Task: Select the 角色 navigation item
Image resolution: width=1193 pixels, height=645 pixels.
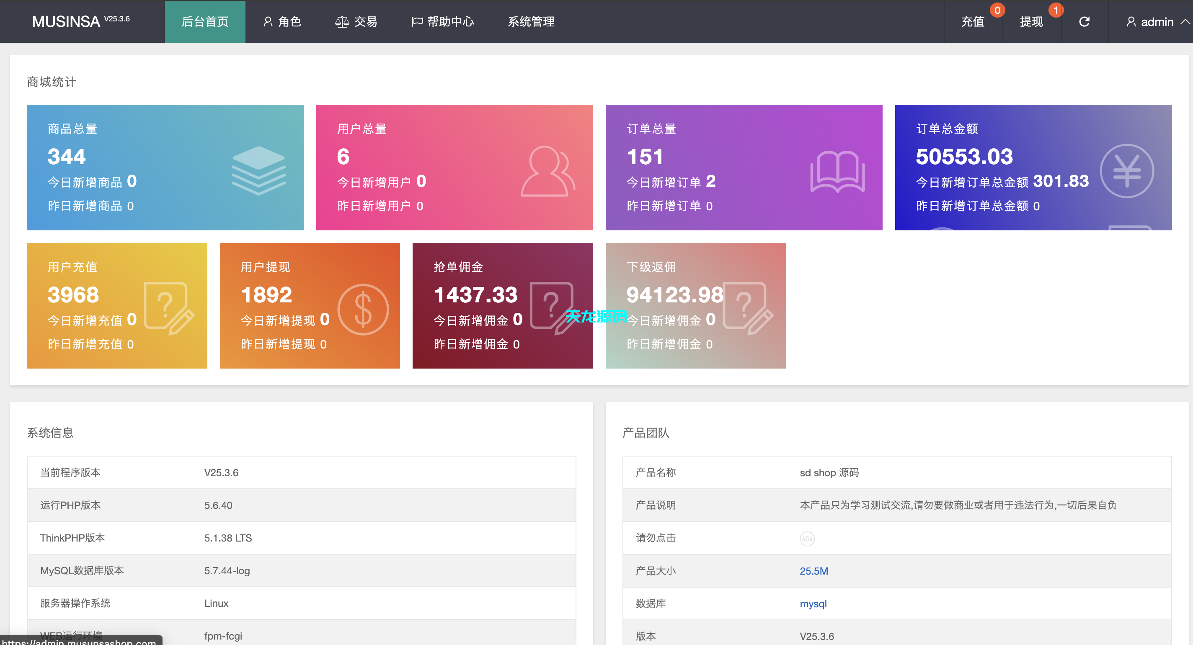Action: pos(284,21)
